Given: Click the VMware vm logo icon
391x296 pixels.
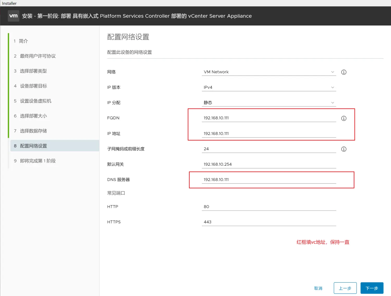Looking at the screenshot, I should click(14, 16).
